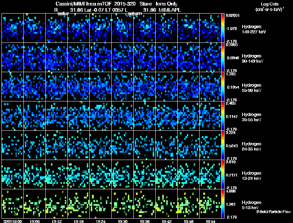The height and width of the screenshot is (223, 293).
Task: Click the colorbar maximum value '1.785'
Action: point(231,74)
